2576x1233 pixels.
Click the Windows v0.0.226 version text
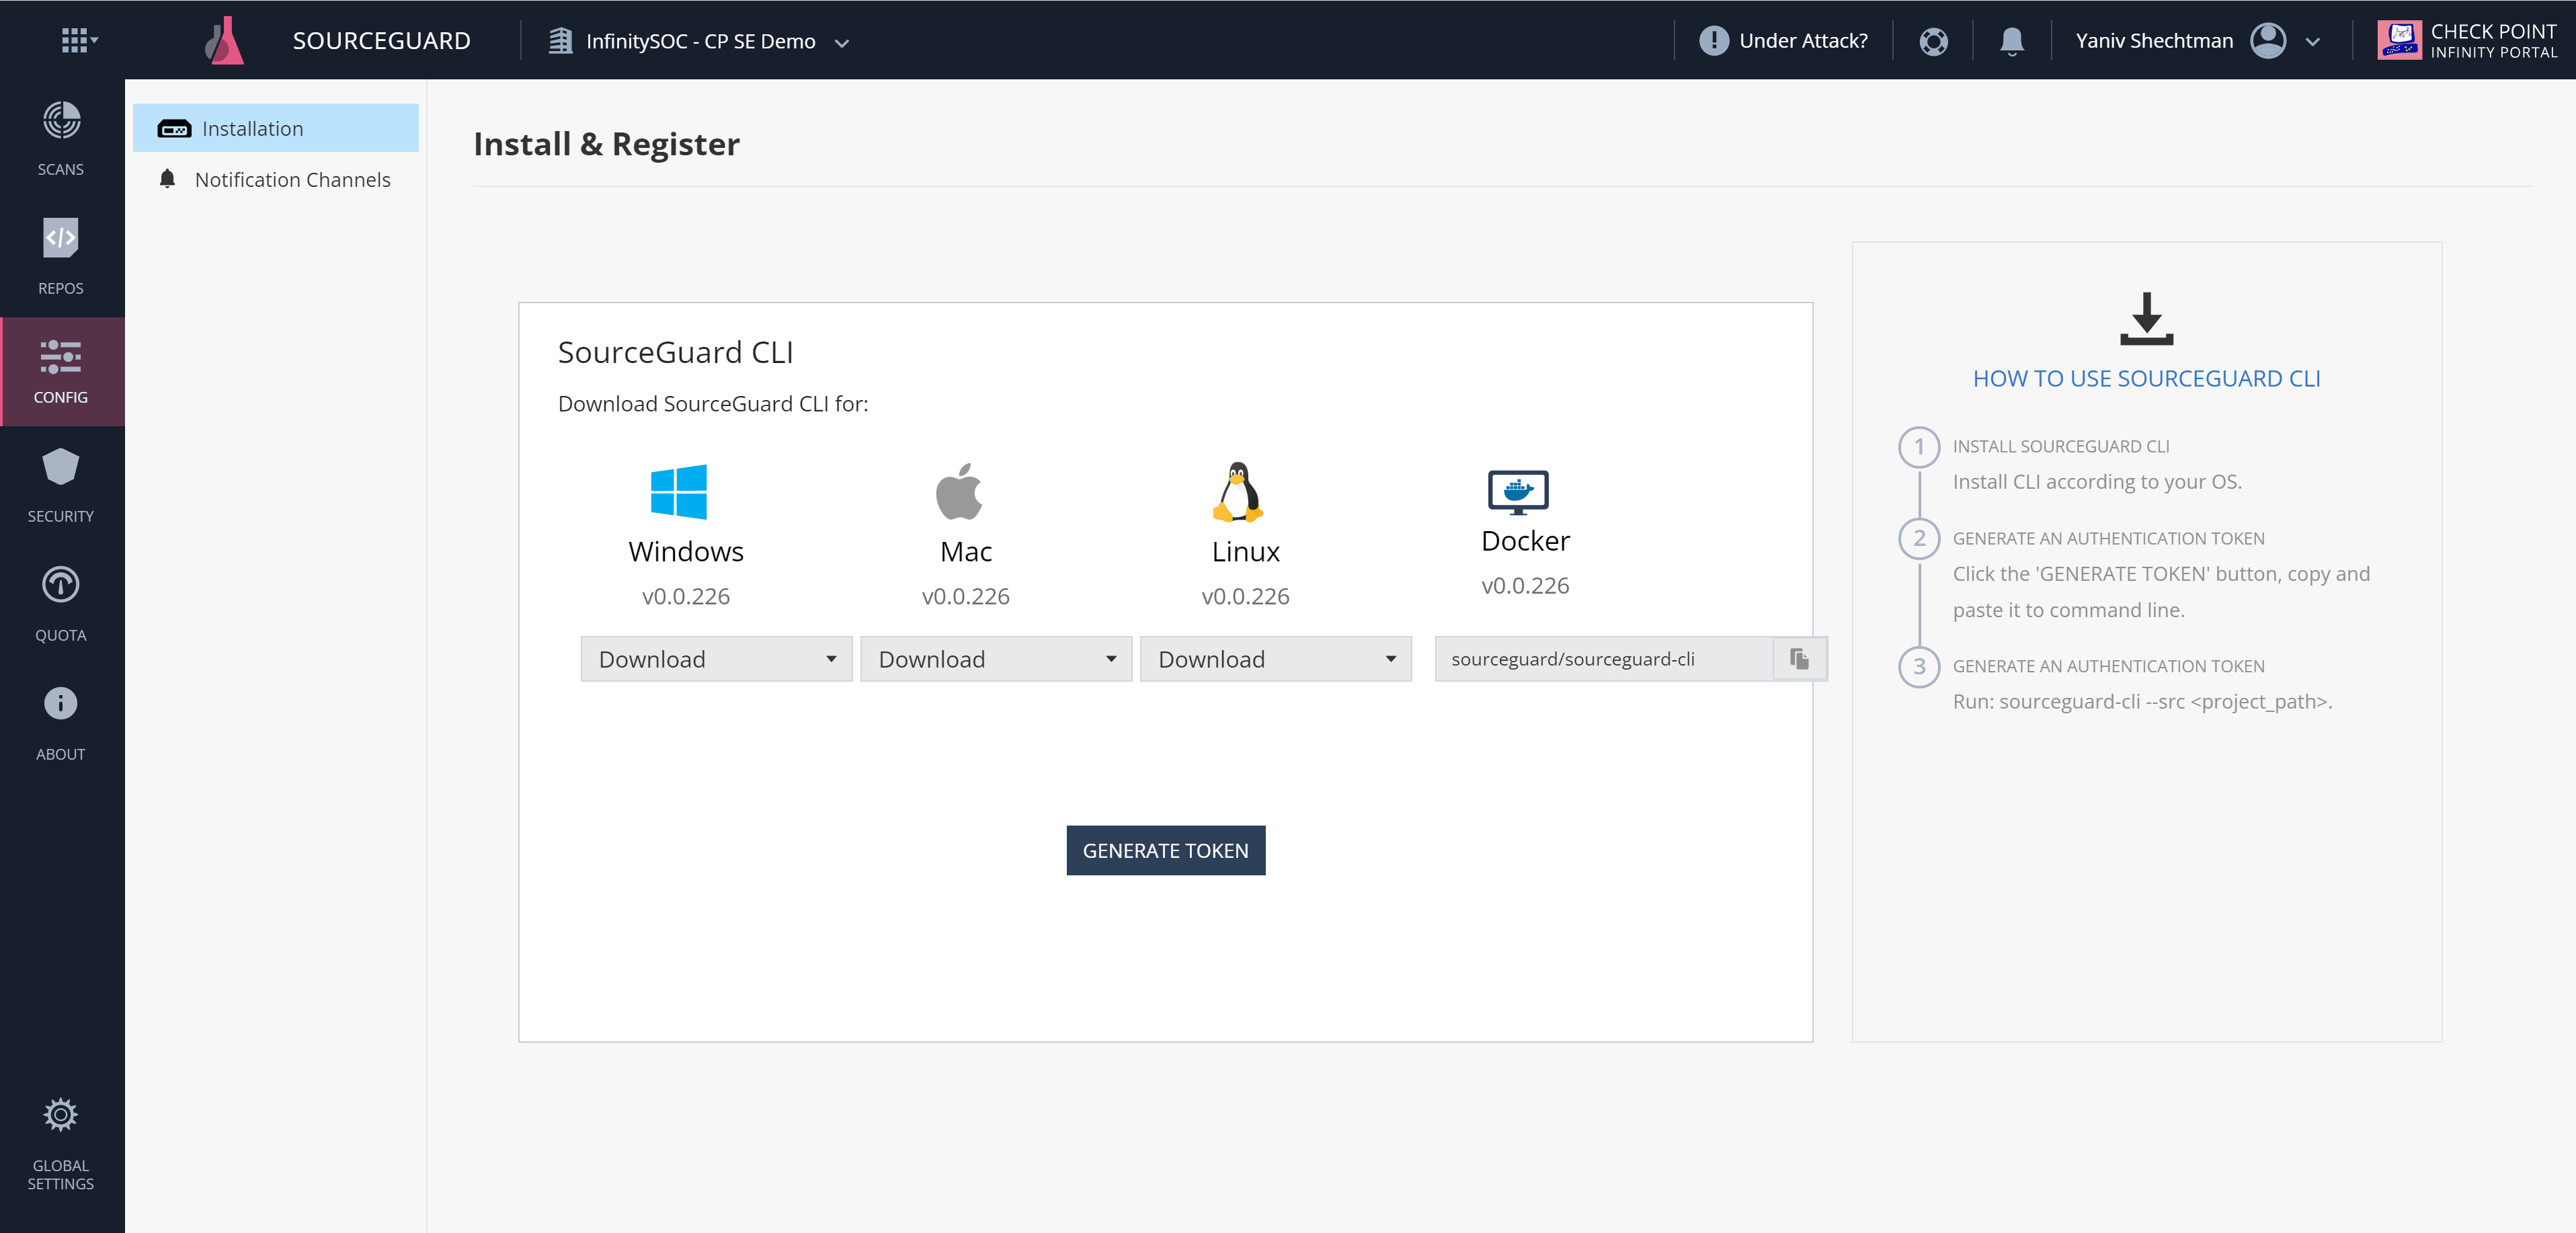click(x=686, y=596)
